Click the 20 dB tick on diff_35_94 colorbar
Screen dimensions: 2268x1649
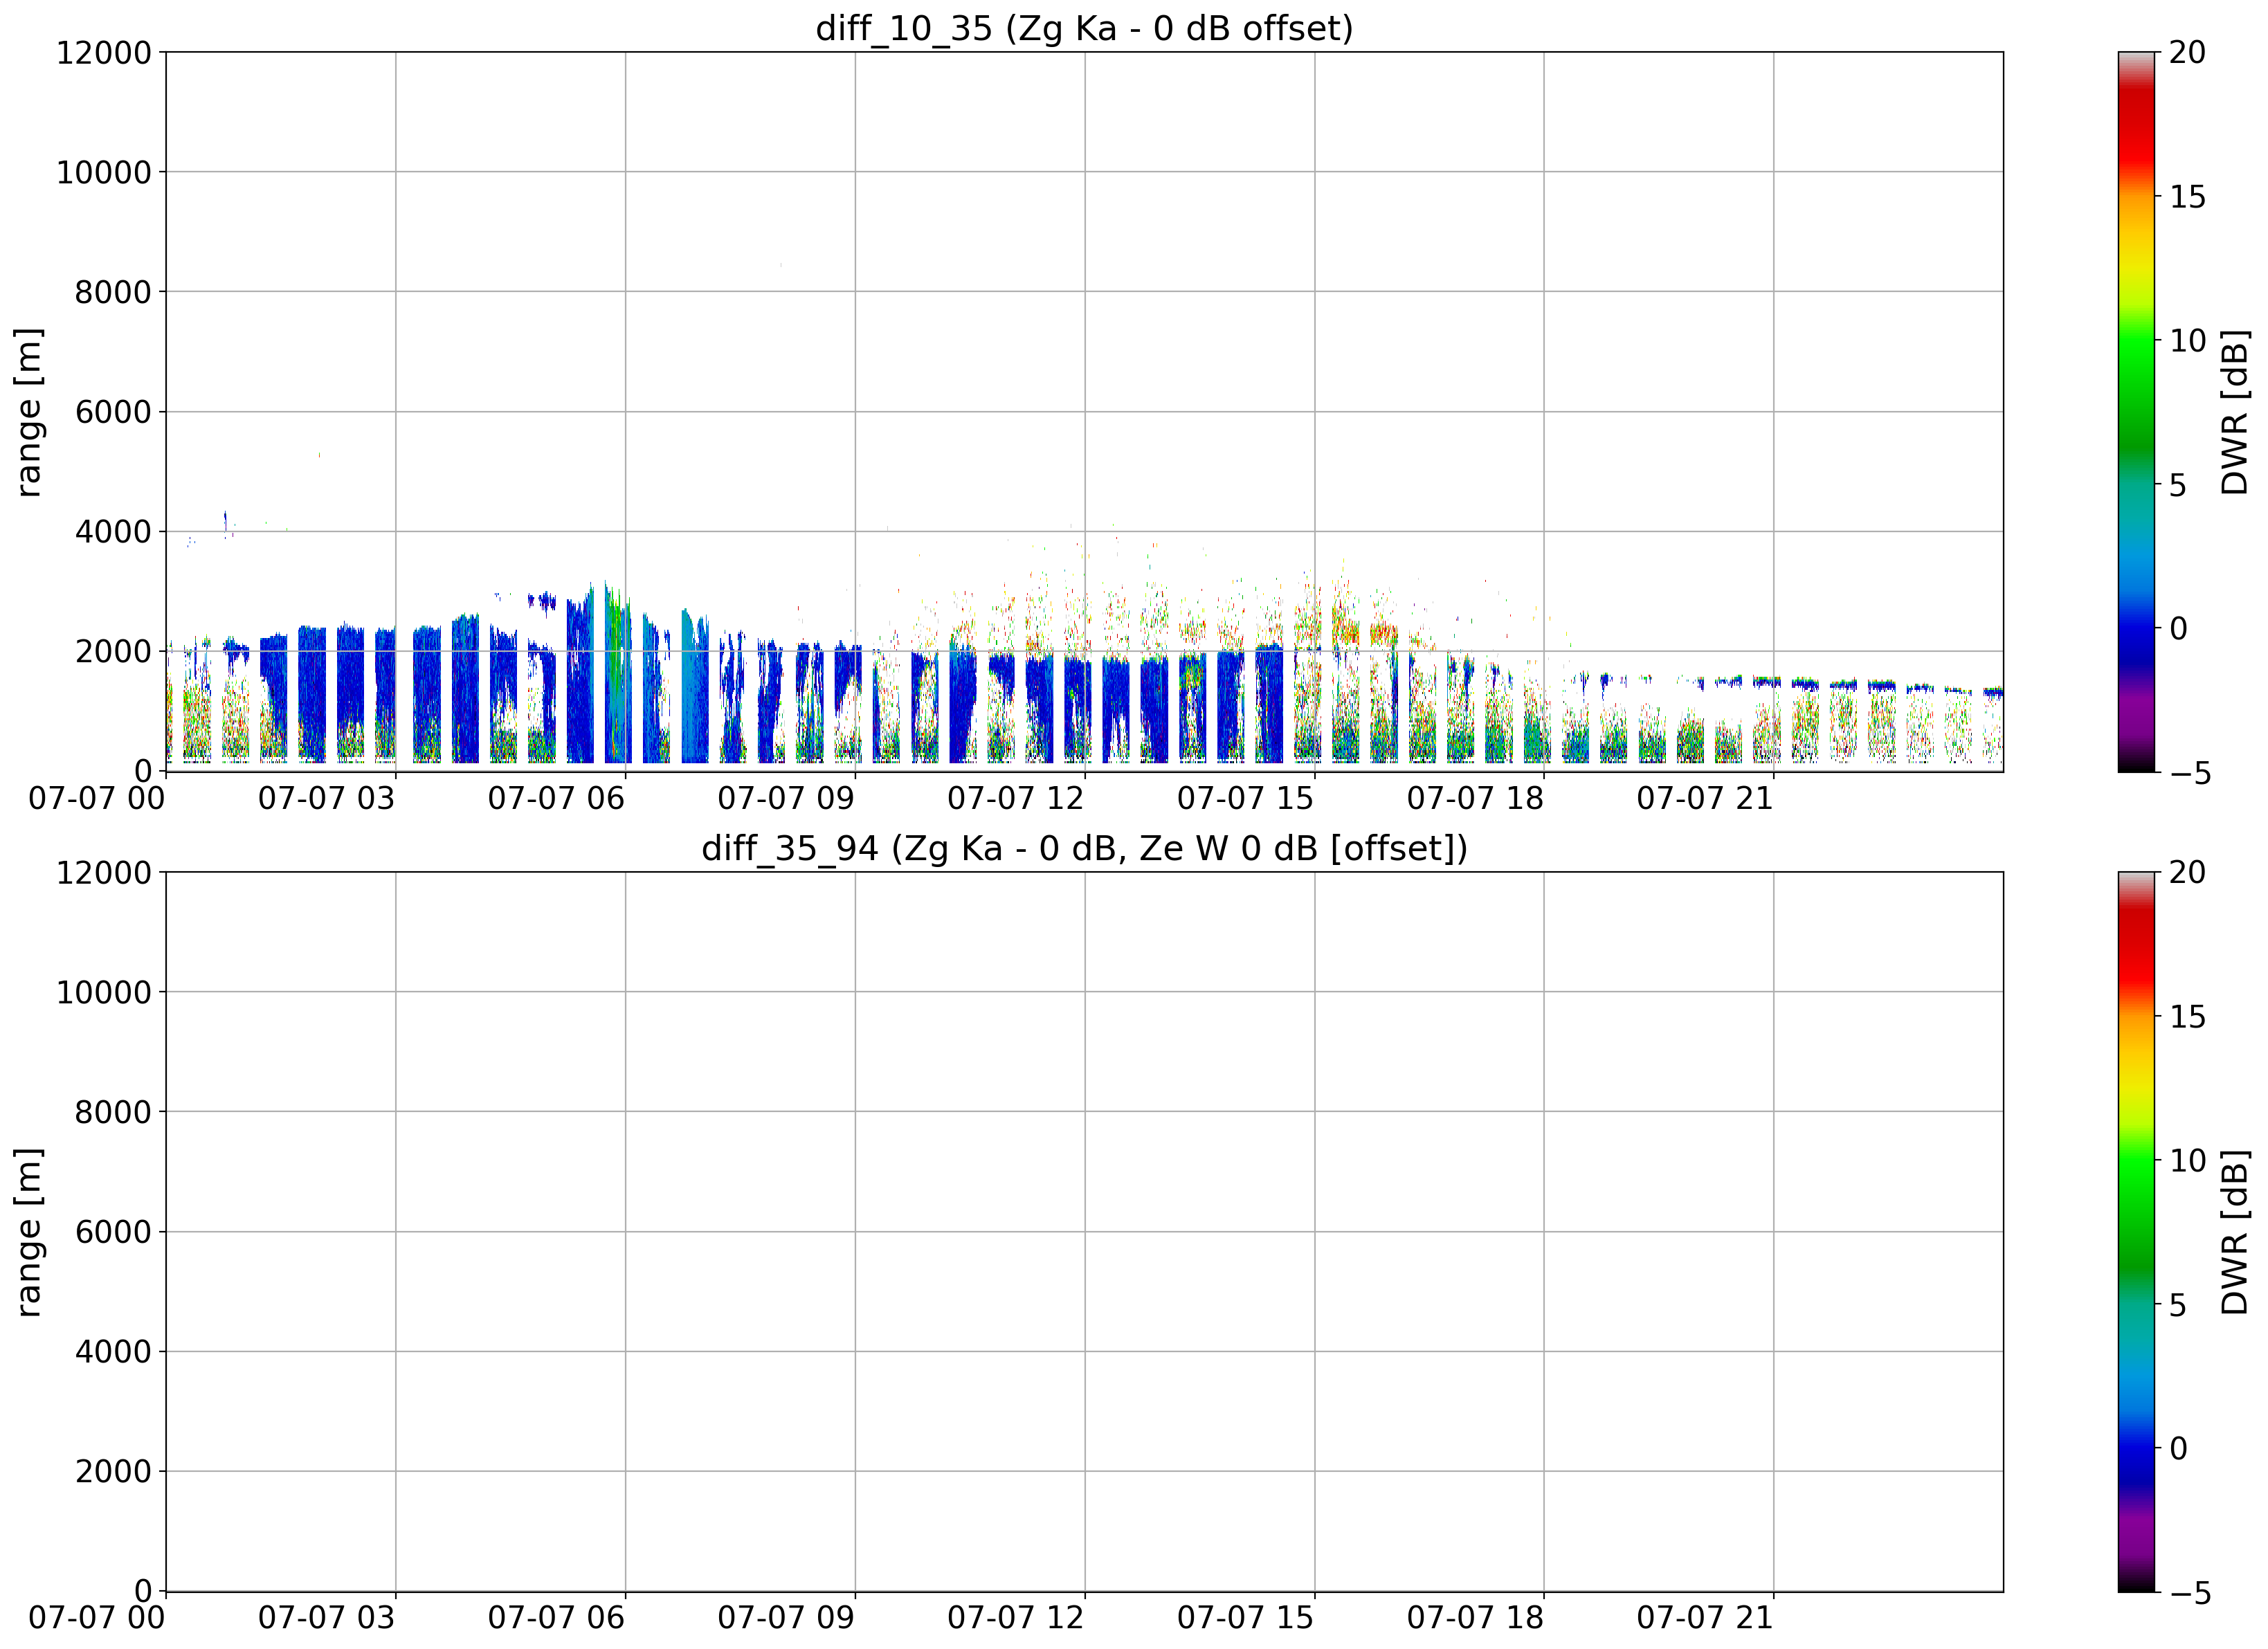pos(2188,873)
